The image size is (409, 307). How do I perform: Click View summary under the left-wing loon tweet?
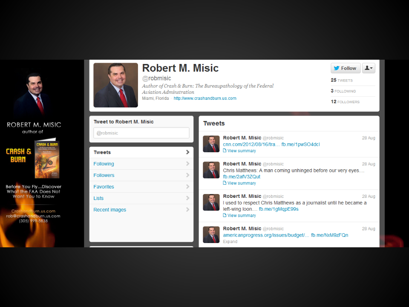point(242,215)
